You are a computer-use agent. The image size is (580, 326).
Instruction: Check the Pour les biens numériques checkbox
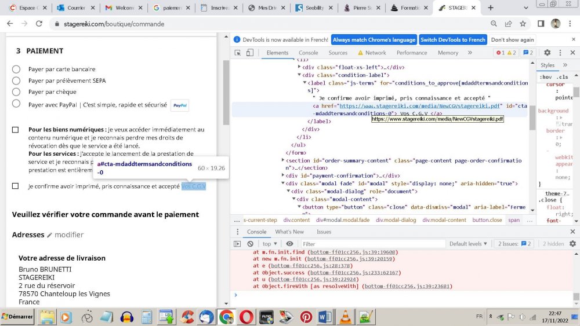pyautogui.click(x=16, y=130)
